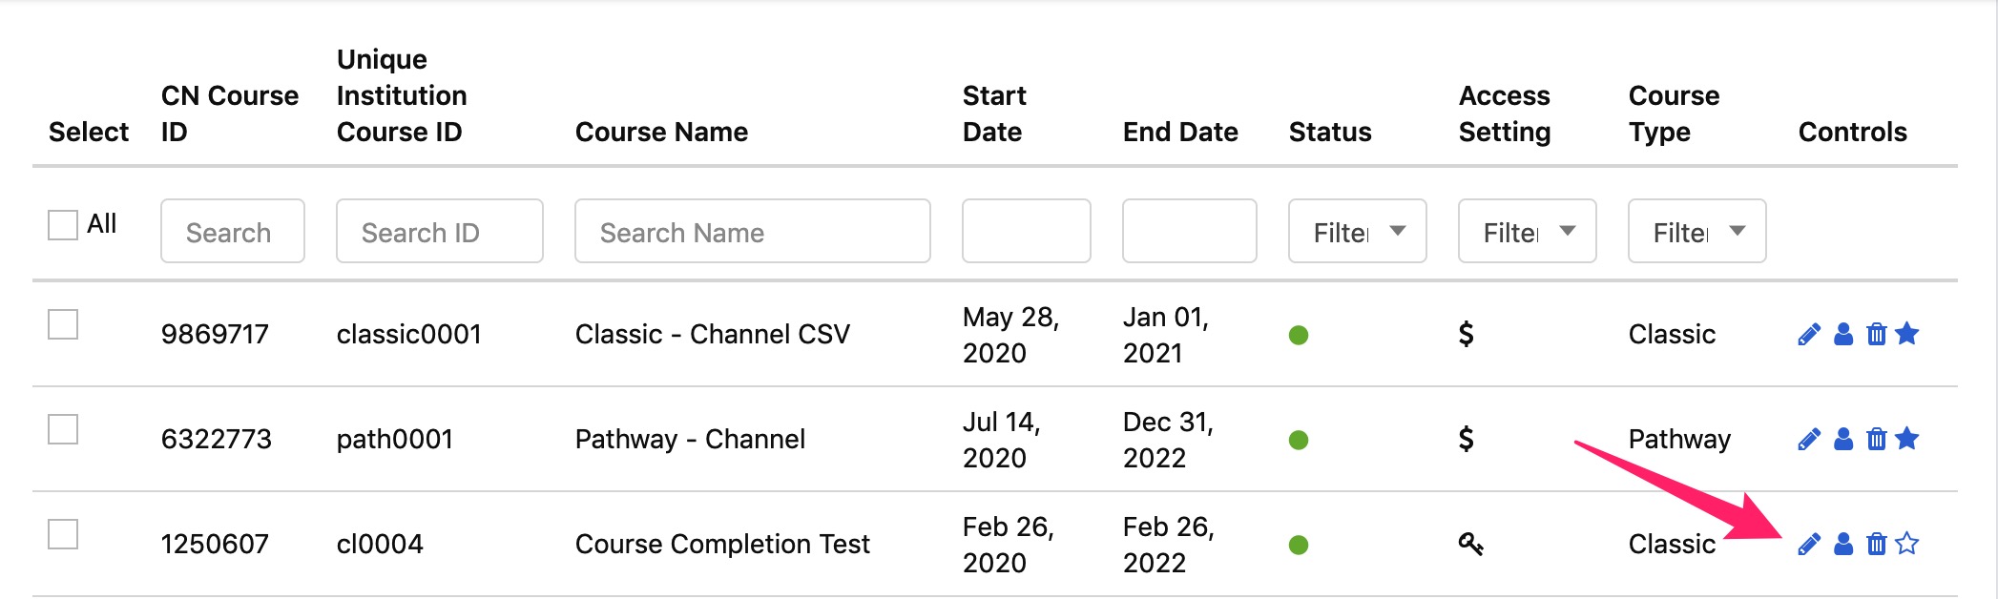1998x599 pixels.
Task: Click filled star for Classic - Channel CSV
Action: pyautogui.click(x=1907, y=333)
